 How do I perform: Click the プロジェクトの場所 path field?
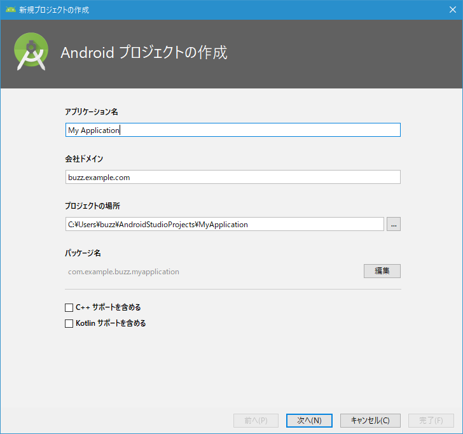225,224
